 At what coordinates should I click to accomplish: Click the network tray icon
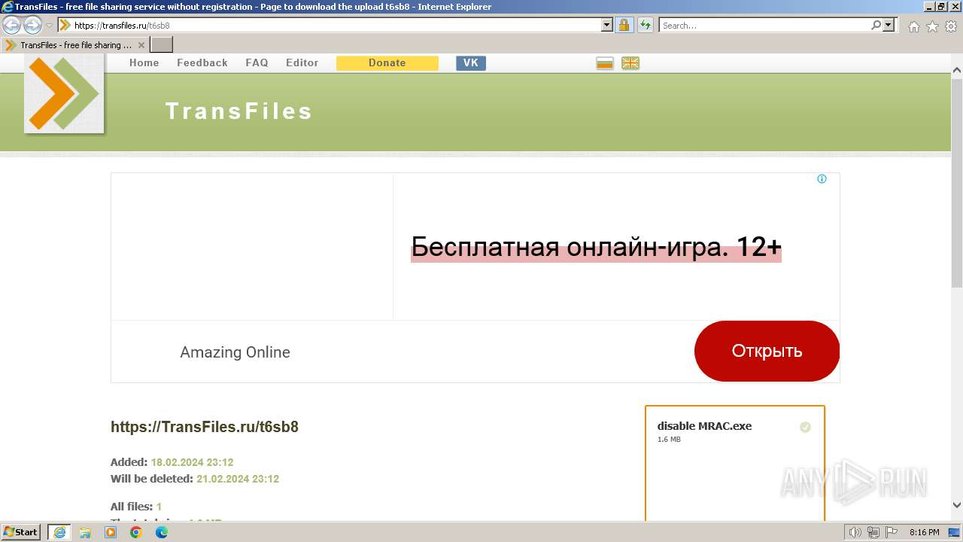pyautogui.click(x=873, y=532)
